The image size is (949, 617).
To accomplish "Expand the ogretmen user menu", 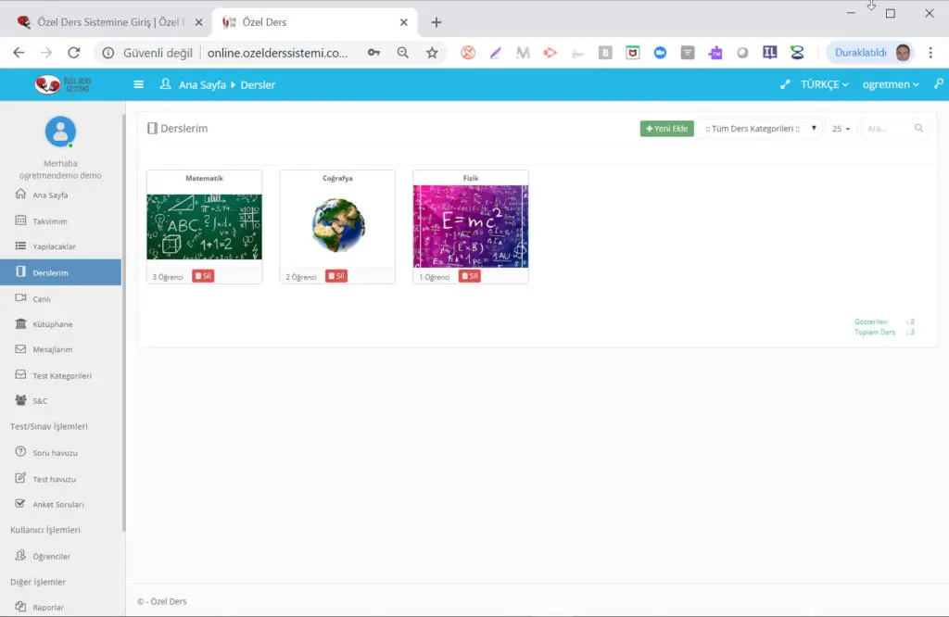I will point(891,84).
